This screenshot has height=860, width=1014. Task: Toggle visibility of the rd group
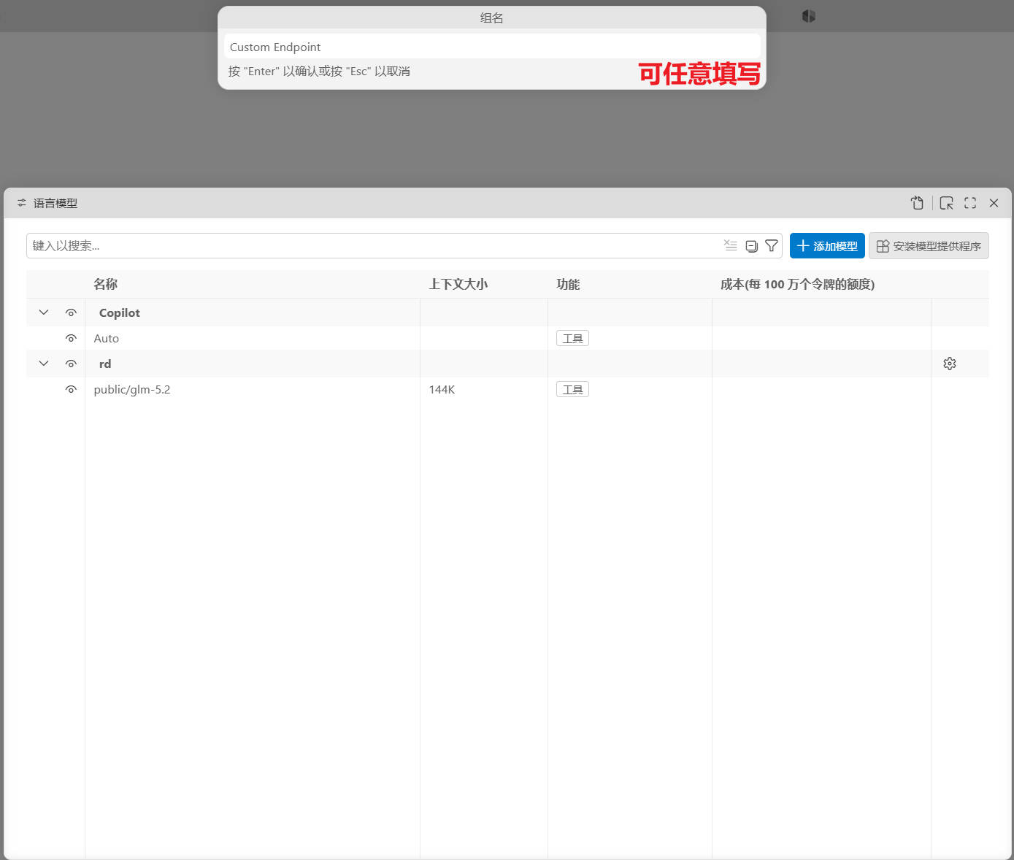pyautogui.click(x=71, y=364)
